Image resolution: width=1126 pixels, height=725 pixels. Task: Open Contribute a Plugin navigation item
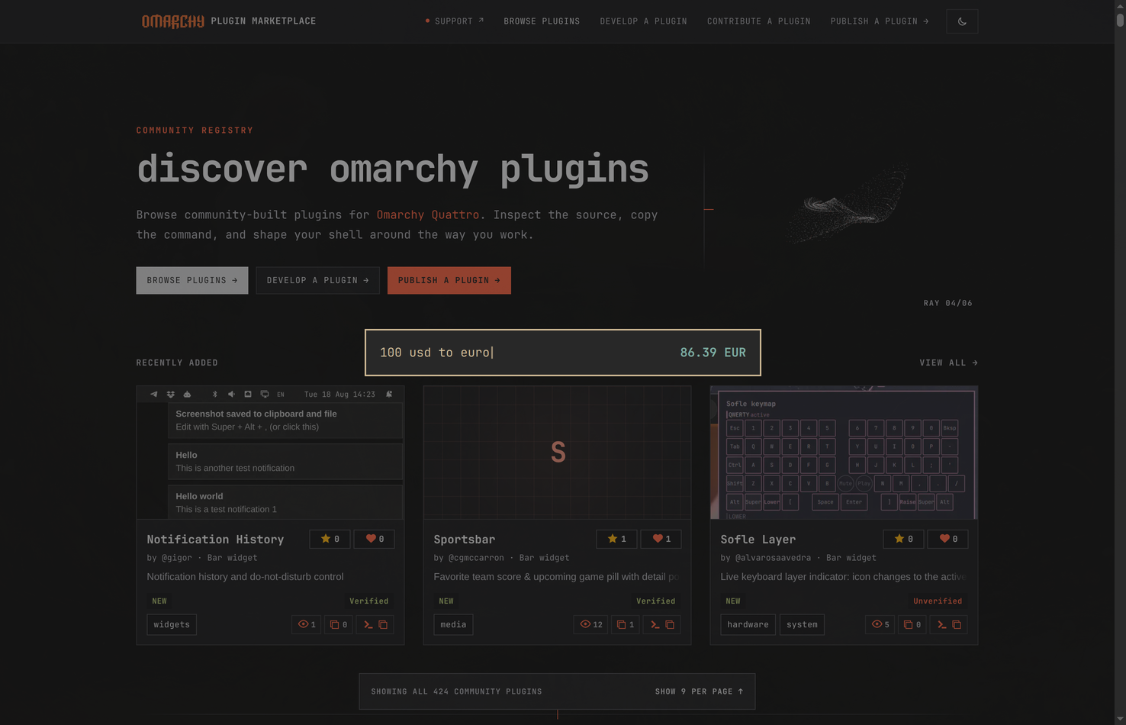pyautogui.click(x=758, y=21)
